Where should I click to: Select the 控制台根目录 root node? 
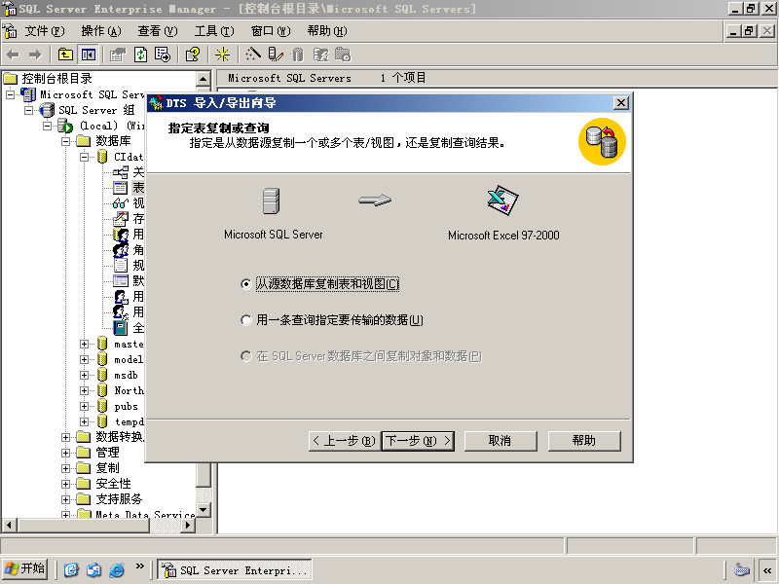click(56, 79)
